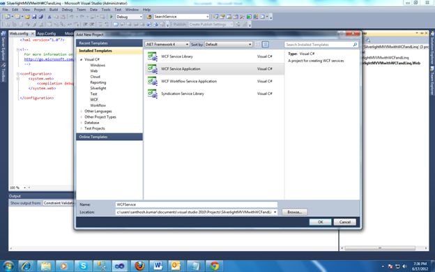Click the Syndication Service Library template icon

point(152,93)
